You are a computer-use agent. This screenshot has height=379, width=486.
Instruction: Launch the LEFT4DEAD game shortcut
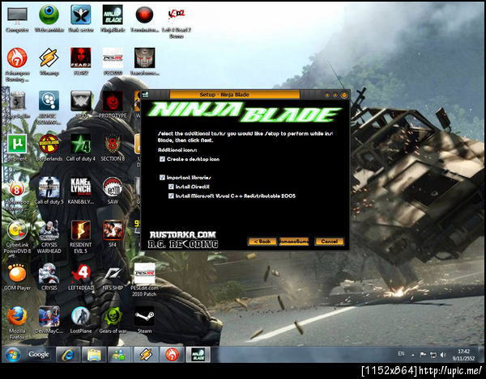pos(80,277)
